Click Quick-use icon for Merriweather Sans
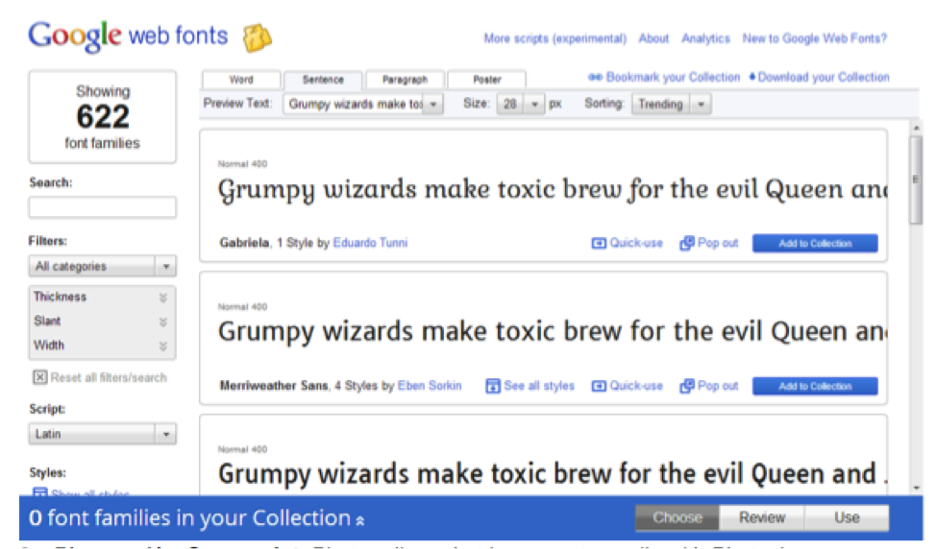 point(598,386)
